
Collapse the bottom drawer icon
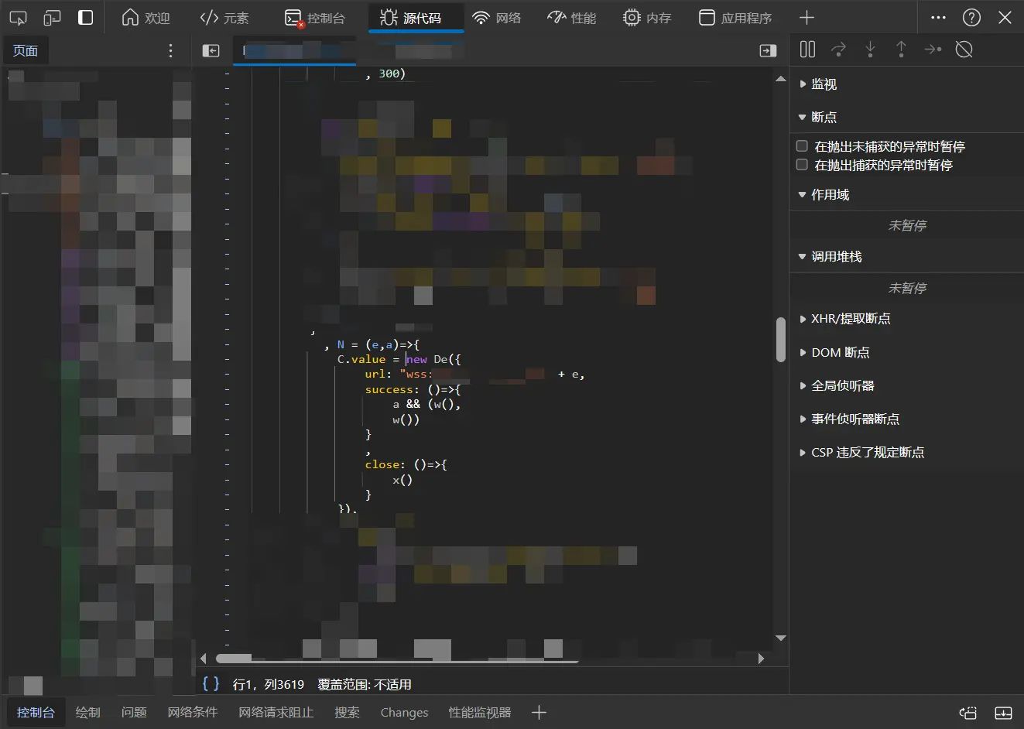1003,713
